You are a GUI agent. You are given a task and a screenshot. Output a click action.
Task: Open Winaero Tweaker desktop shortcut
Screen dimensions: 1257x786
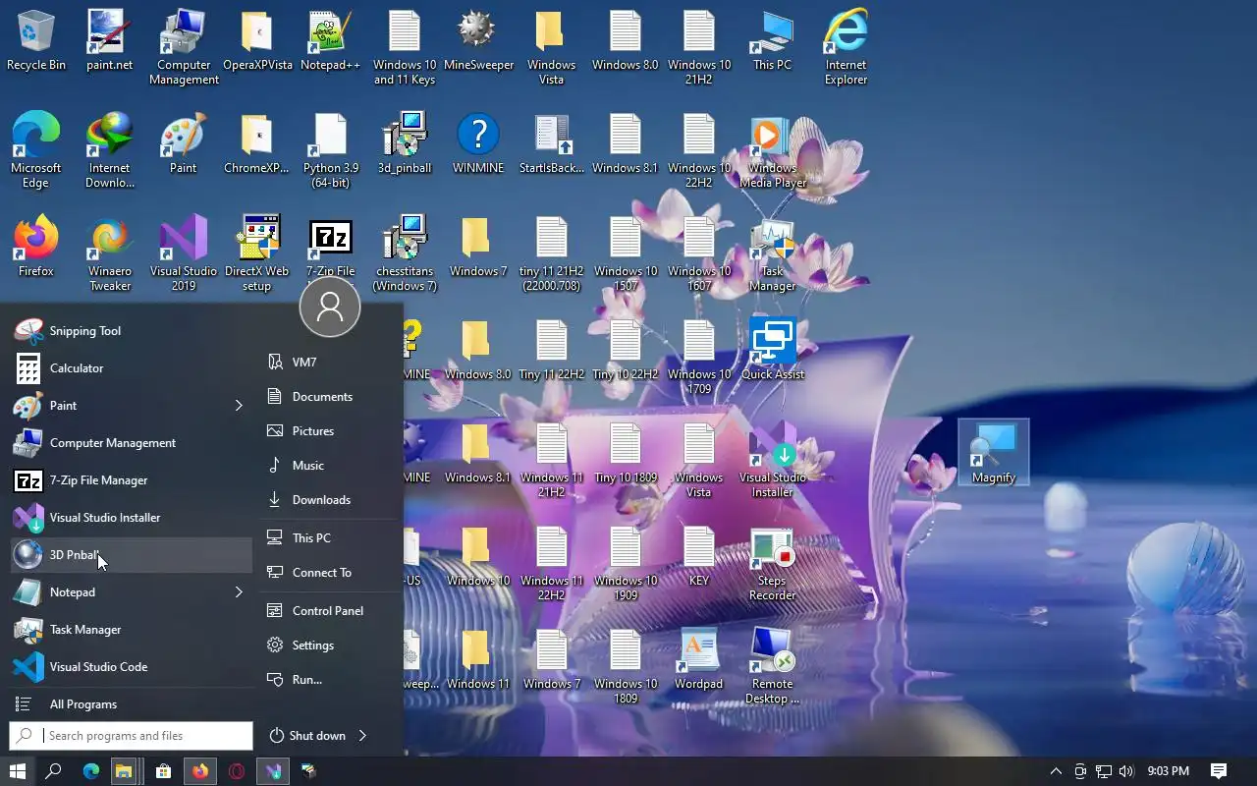tap(109, 253)
